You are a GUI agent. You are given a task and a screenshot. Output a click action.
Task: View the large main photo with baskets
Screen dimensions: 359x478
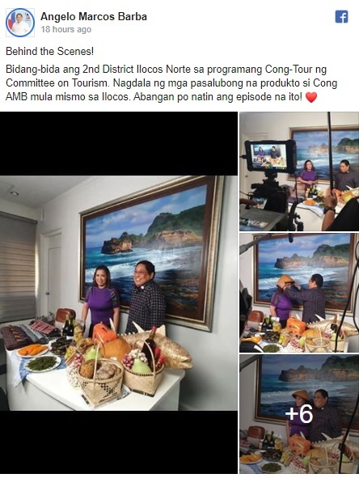tap(119, 293)
